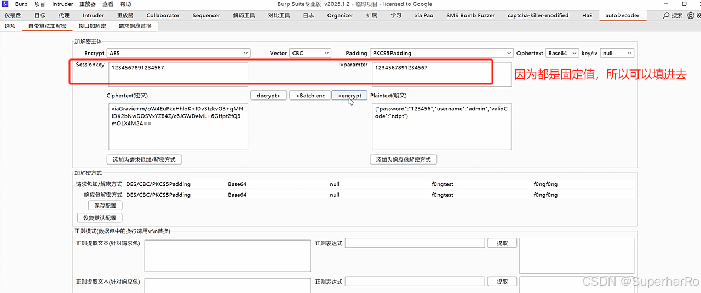Switch to the Organizer tab
701x293 pixels.
(340, 16)
